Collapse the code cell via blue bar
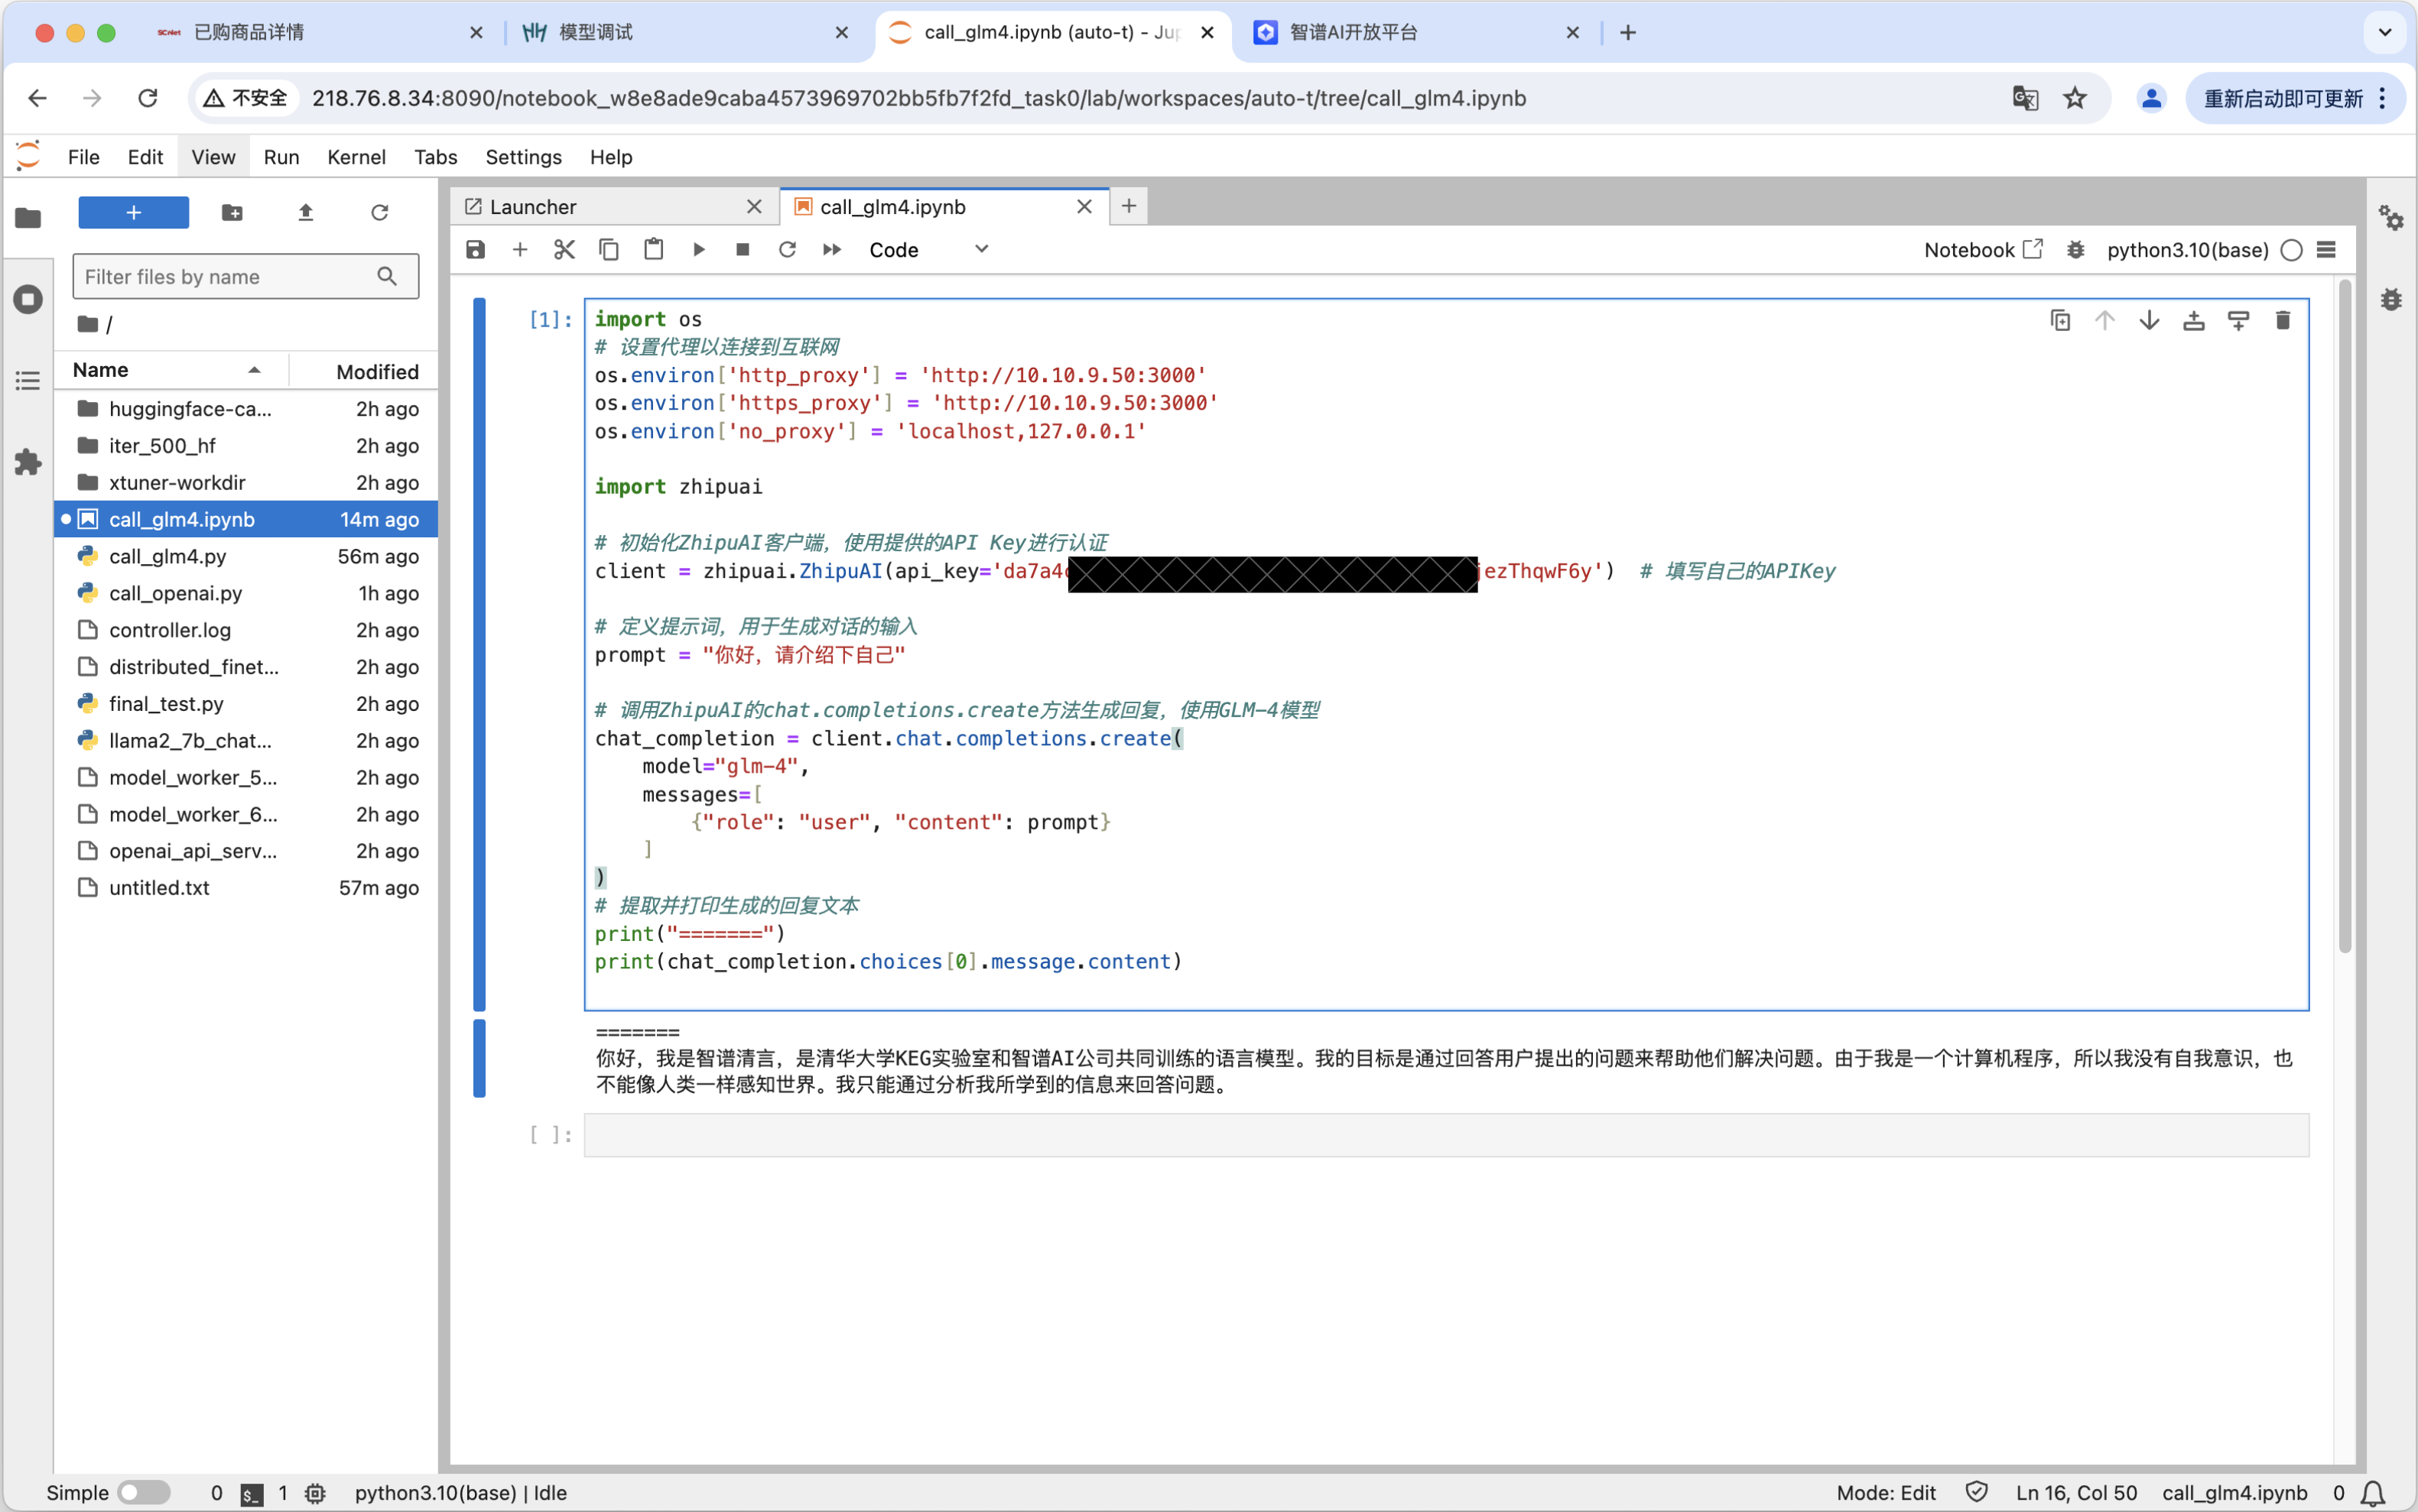 (x=479, y=654)
